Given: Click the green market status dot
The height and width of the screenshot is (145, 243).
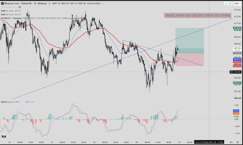Looking at the screenshot, I should [x=49, y=4].
